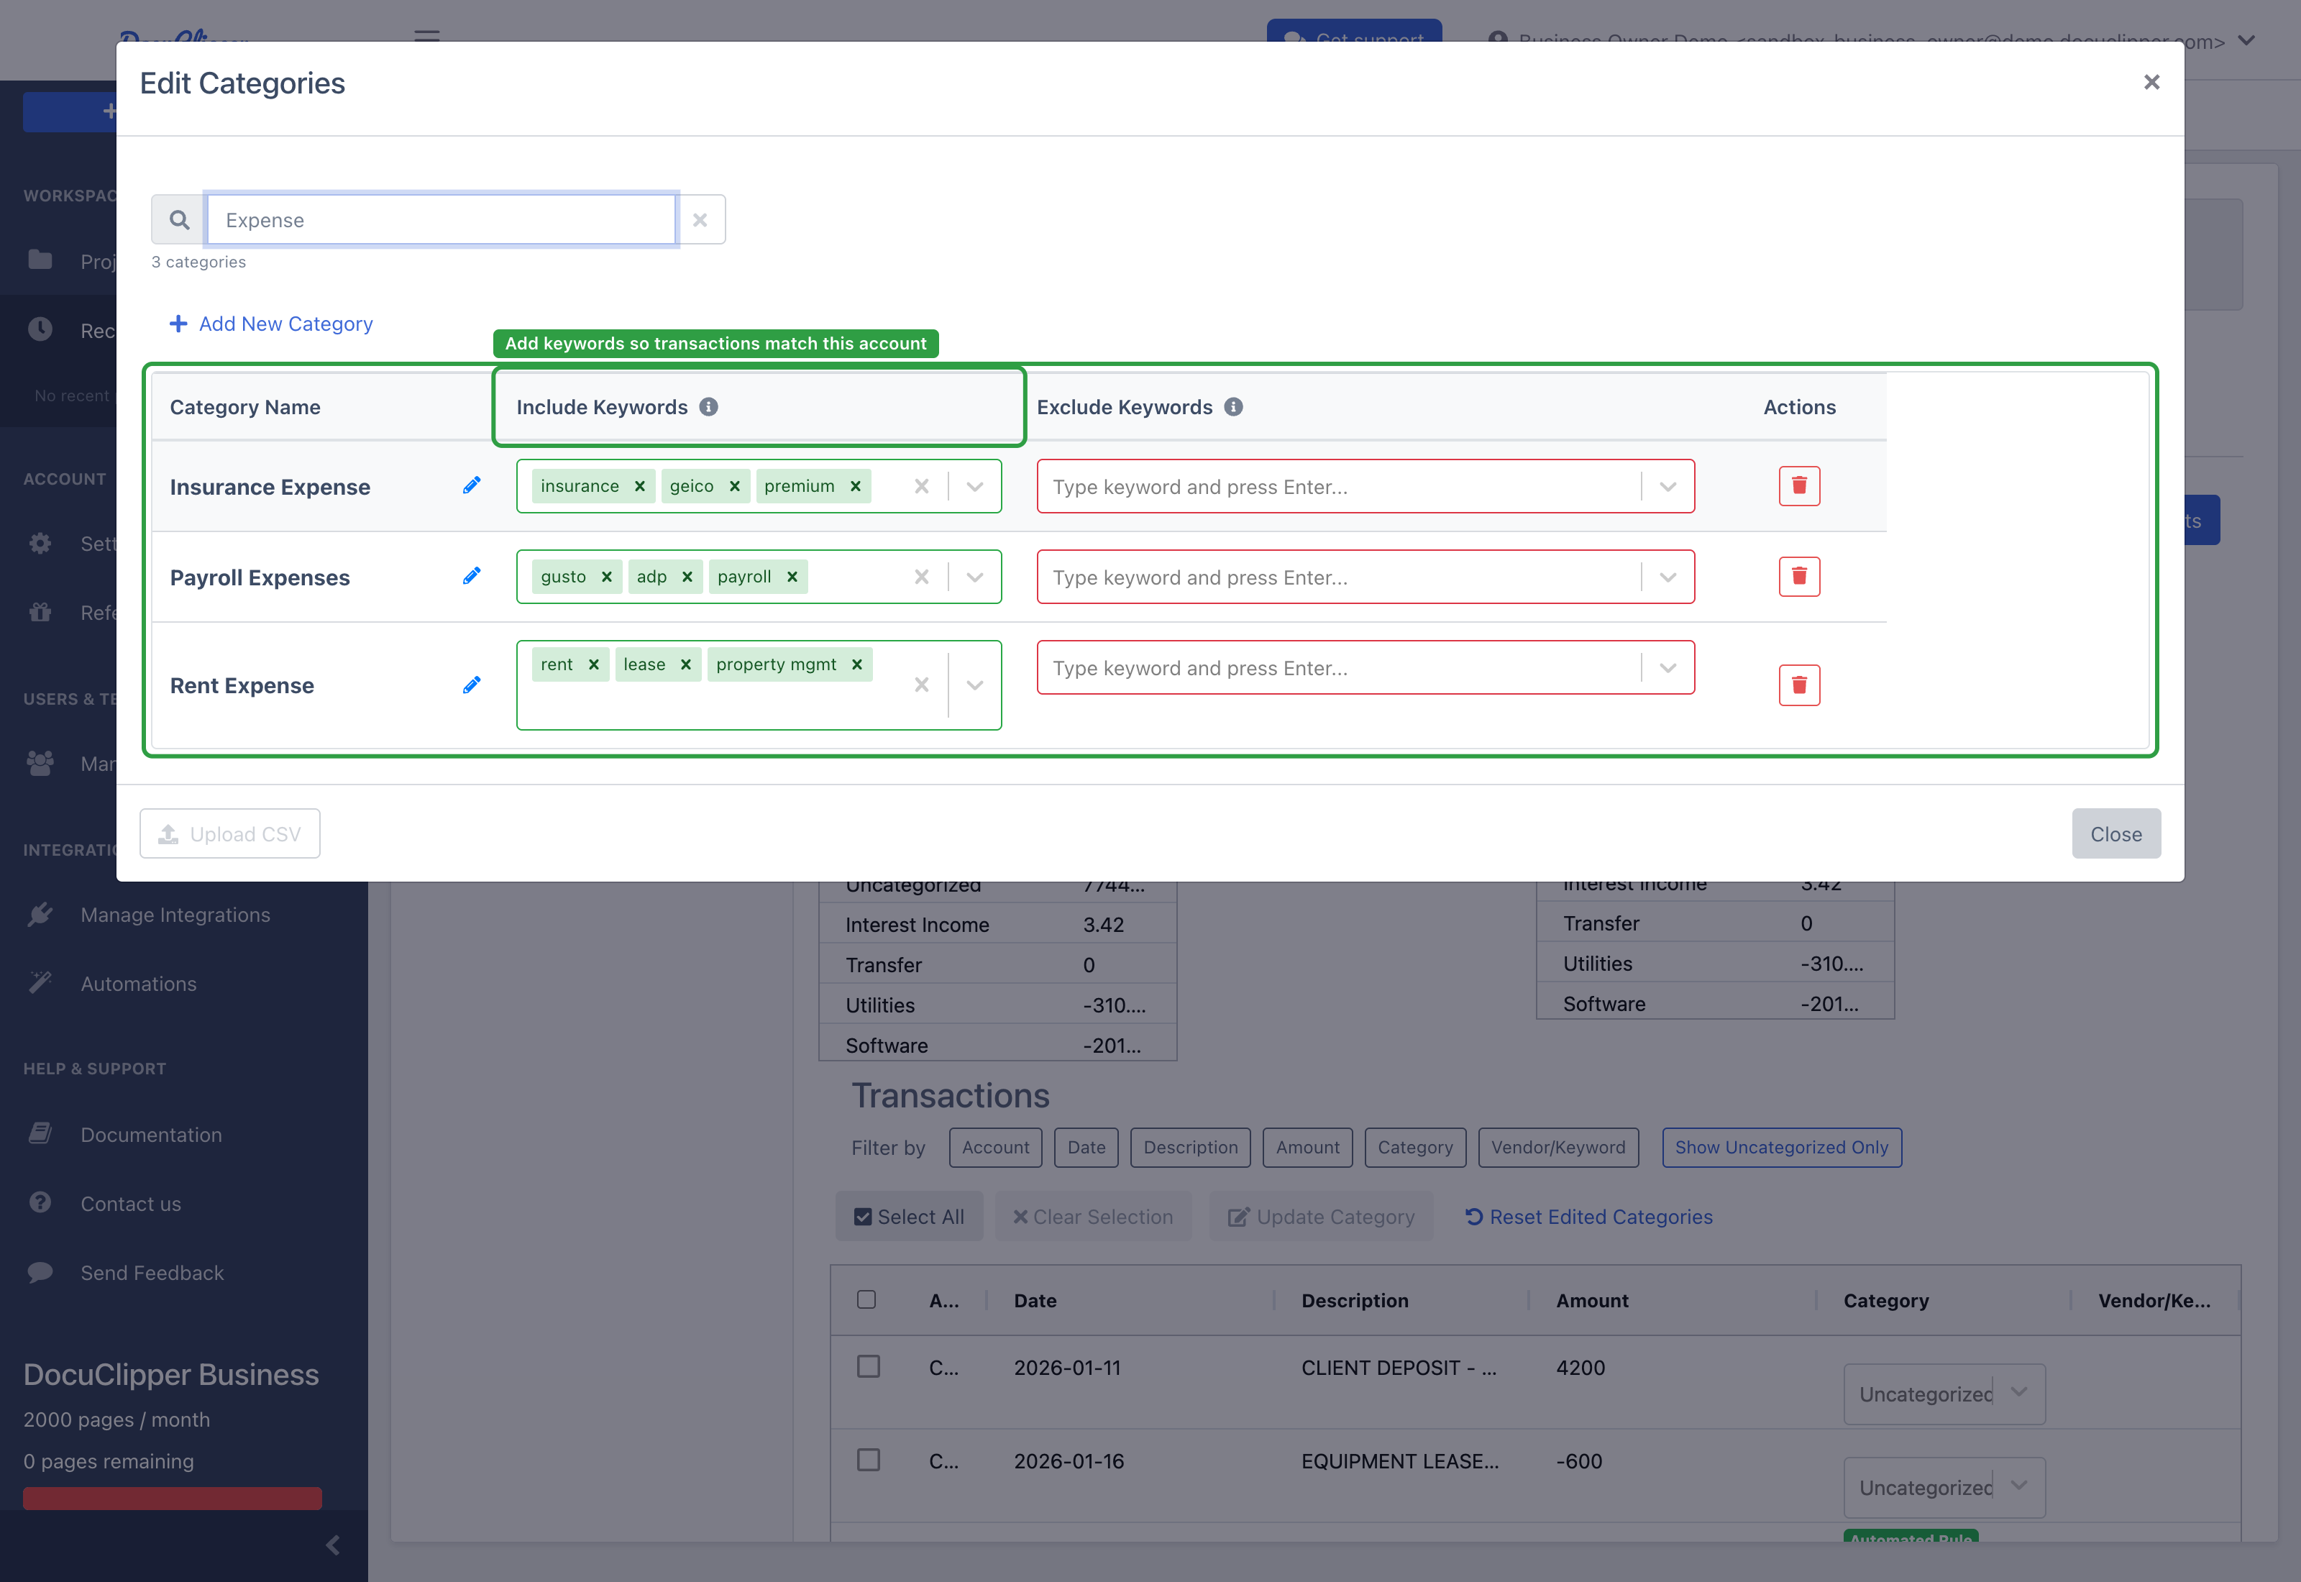Click the Clear Selection button
The width and height of the screenshot is (2301, 1582).
coord(1093,1216)
